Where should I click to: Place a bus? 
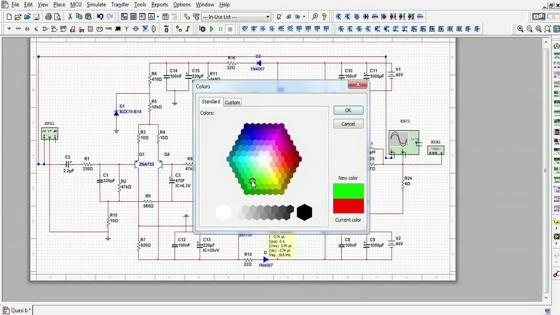[188, 29]
